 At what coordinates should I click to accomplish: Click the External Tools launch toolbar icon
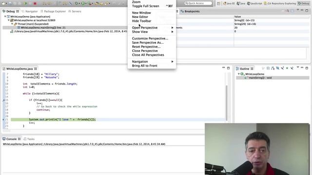pos(90,3)
